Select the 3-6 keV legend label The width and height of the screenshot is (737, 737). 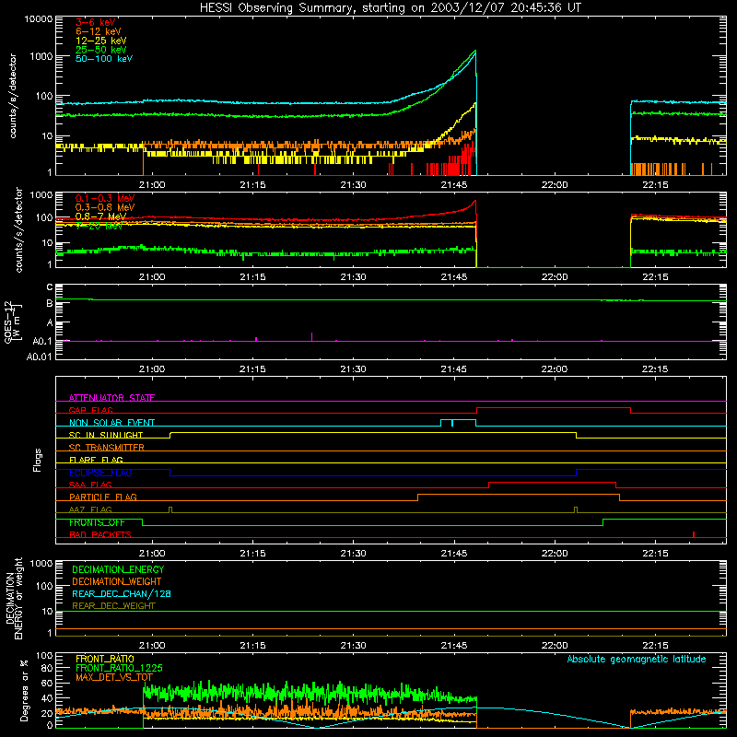[x=96, y=22]
